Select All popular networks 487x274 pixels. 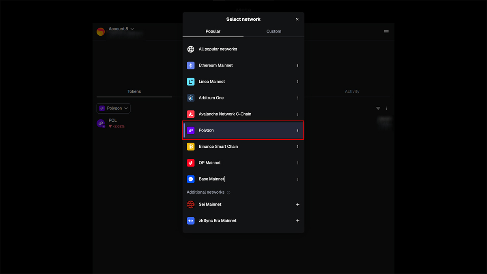point(243,49)
